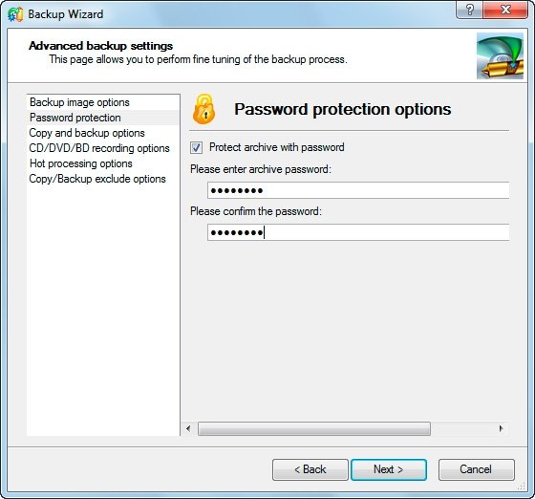Cancel the Backup Wizard
Screen dimensions: 535x499
(x=477, y=469)
